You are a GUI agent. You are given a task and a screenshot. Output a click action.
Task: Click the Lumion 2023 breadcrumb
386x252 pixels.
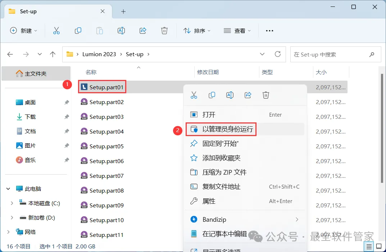pos(99,54)
